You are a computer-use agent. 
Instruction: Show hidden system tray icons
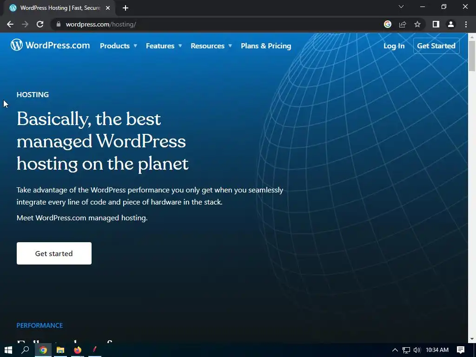point(395,350)
